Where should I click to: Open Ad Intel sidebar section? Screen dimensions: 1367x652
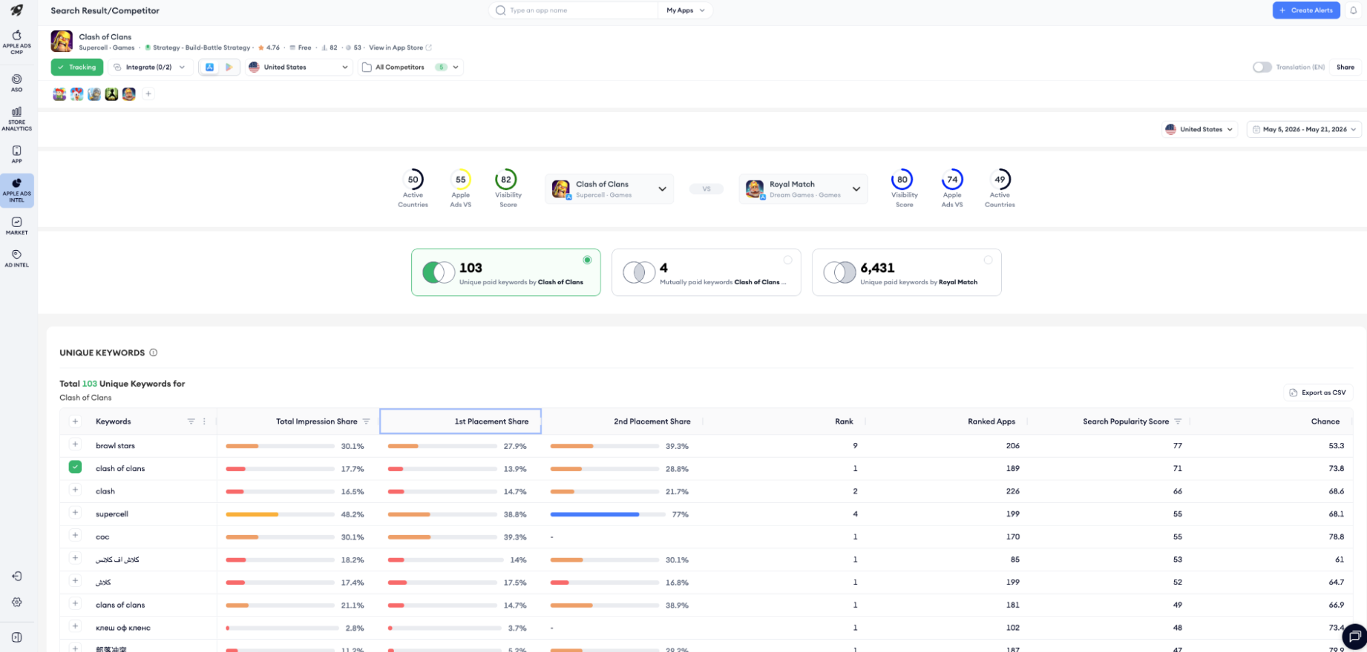point(16,258)
